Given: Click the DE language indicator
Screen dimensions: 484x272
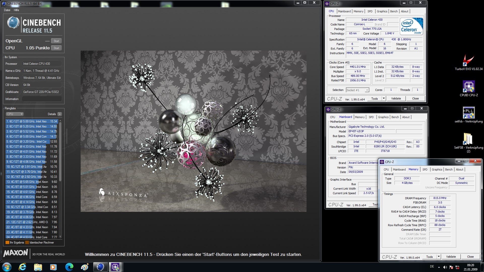Looking at the screenshot, I should [432, 266].
